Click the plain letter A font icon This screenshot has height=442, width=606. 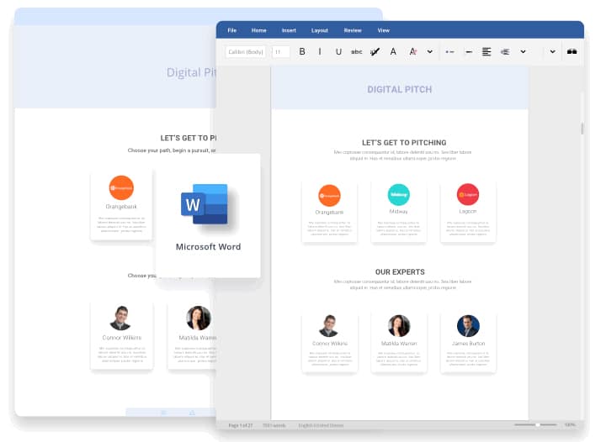point(393,52)
